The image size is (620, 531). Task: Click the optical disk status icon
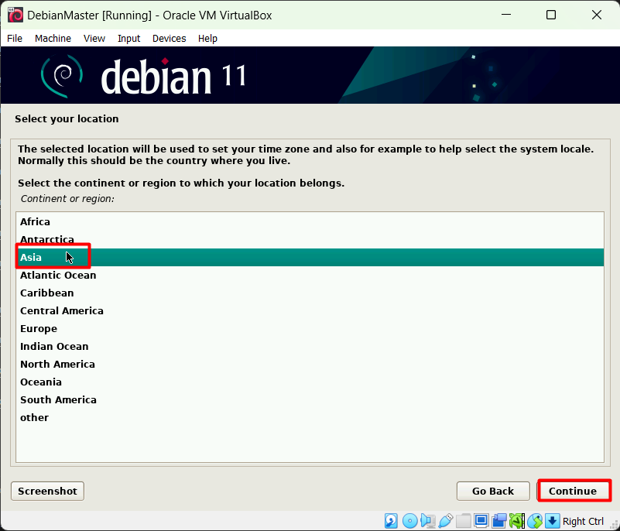[409, 521]
